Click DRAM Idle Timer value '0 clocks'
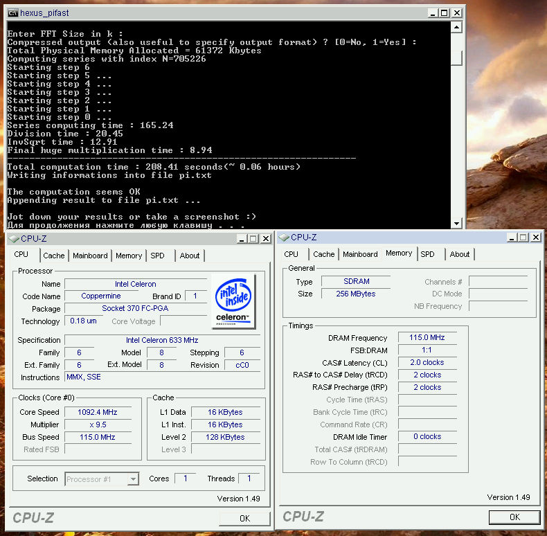The width and height of the screenshot is (547, 536). click(427, 437)
